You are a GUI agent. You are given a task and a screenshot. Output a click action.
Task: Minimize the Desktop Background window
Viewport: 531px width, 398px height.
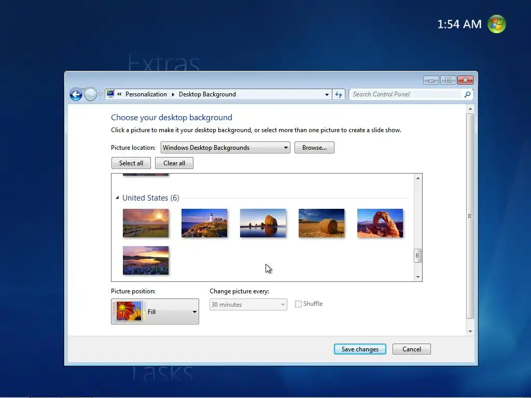tap(431, 80)
